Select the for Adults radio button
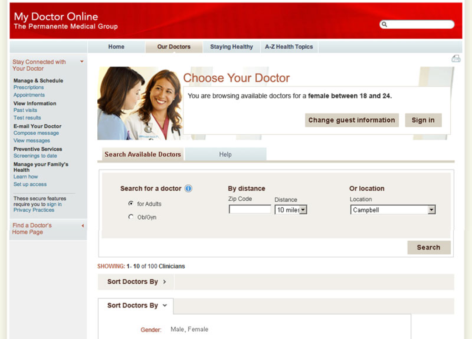 [131, 203]
